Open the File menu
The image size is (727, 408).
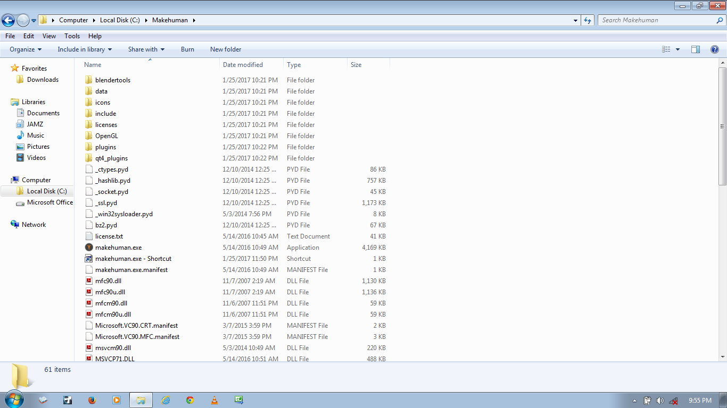coord(10,36)
